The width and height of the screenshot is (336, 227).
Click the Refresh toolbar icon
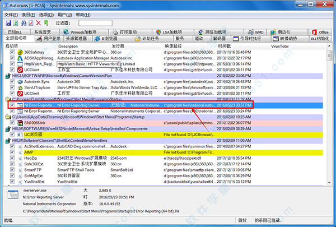(x=16, y=23)
